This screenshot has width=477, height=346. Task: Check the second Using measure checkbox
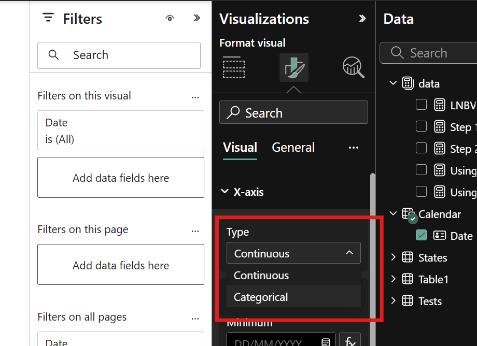tap(421, 191)
